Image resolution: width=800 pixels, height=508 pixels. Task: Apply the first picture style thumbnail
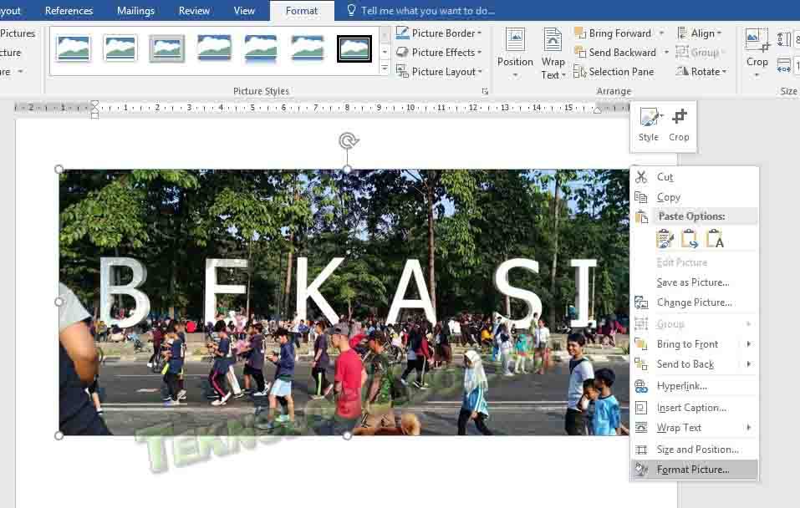click(73, 49)
